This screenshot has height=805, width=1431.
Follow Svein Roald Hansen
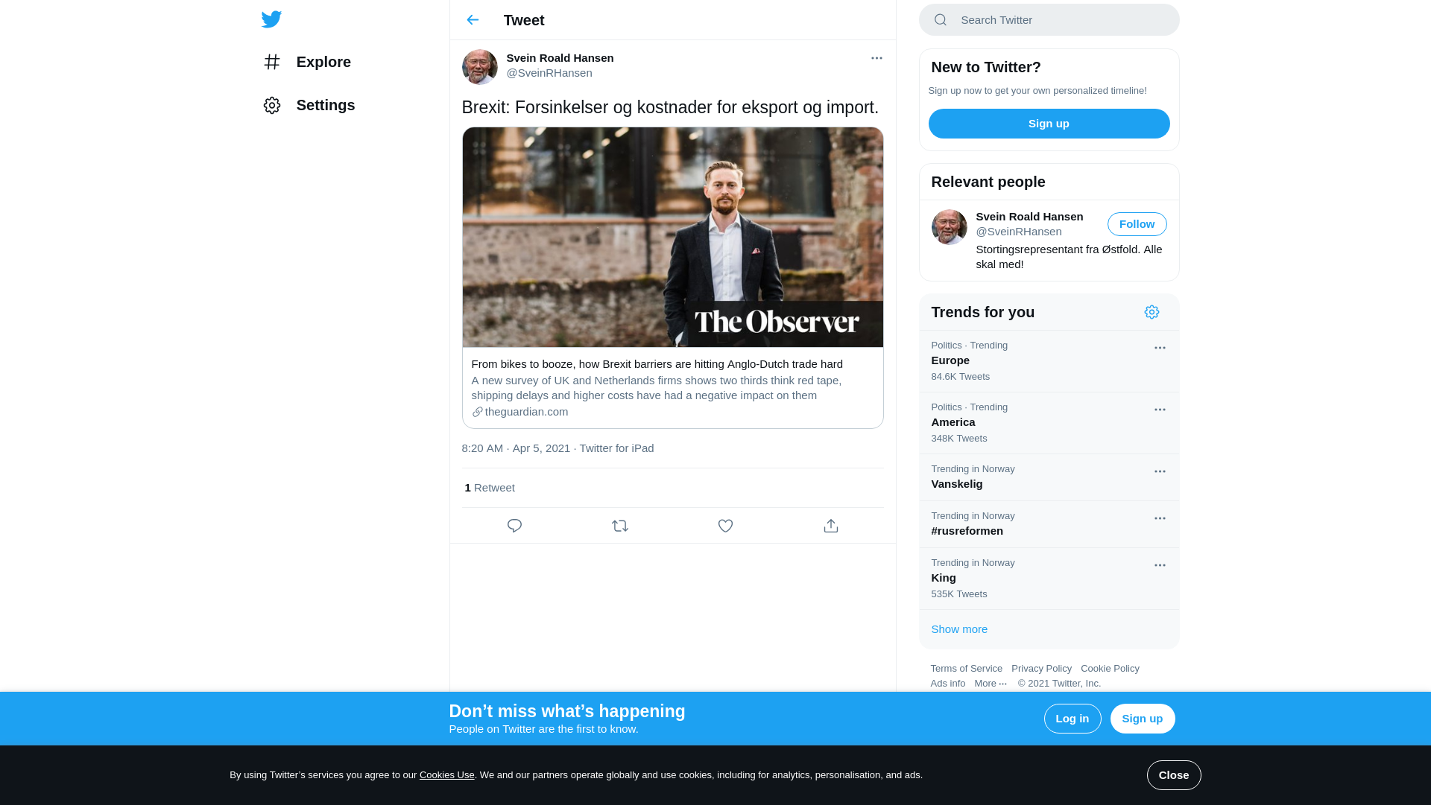1137,224
